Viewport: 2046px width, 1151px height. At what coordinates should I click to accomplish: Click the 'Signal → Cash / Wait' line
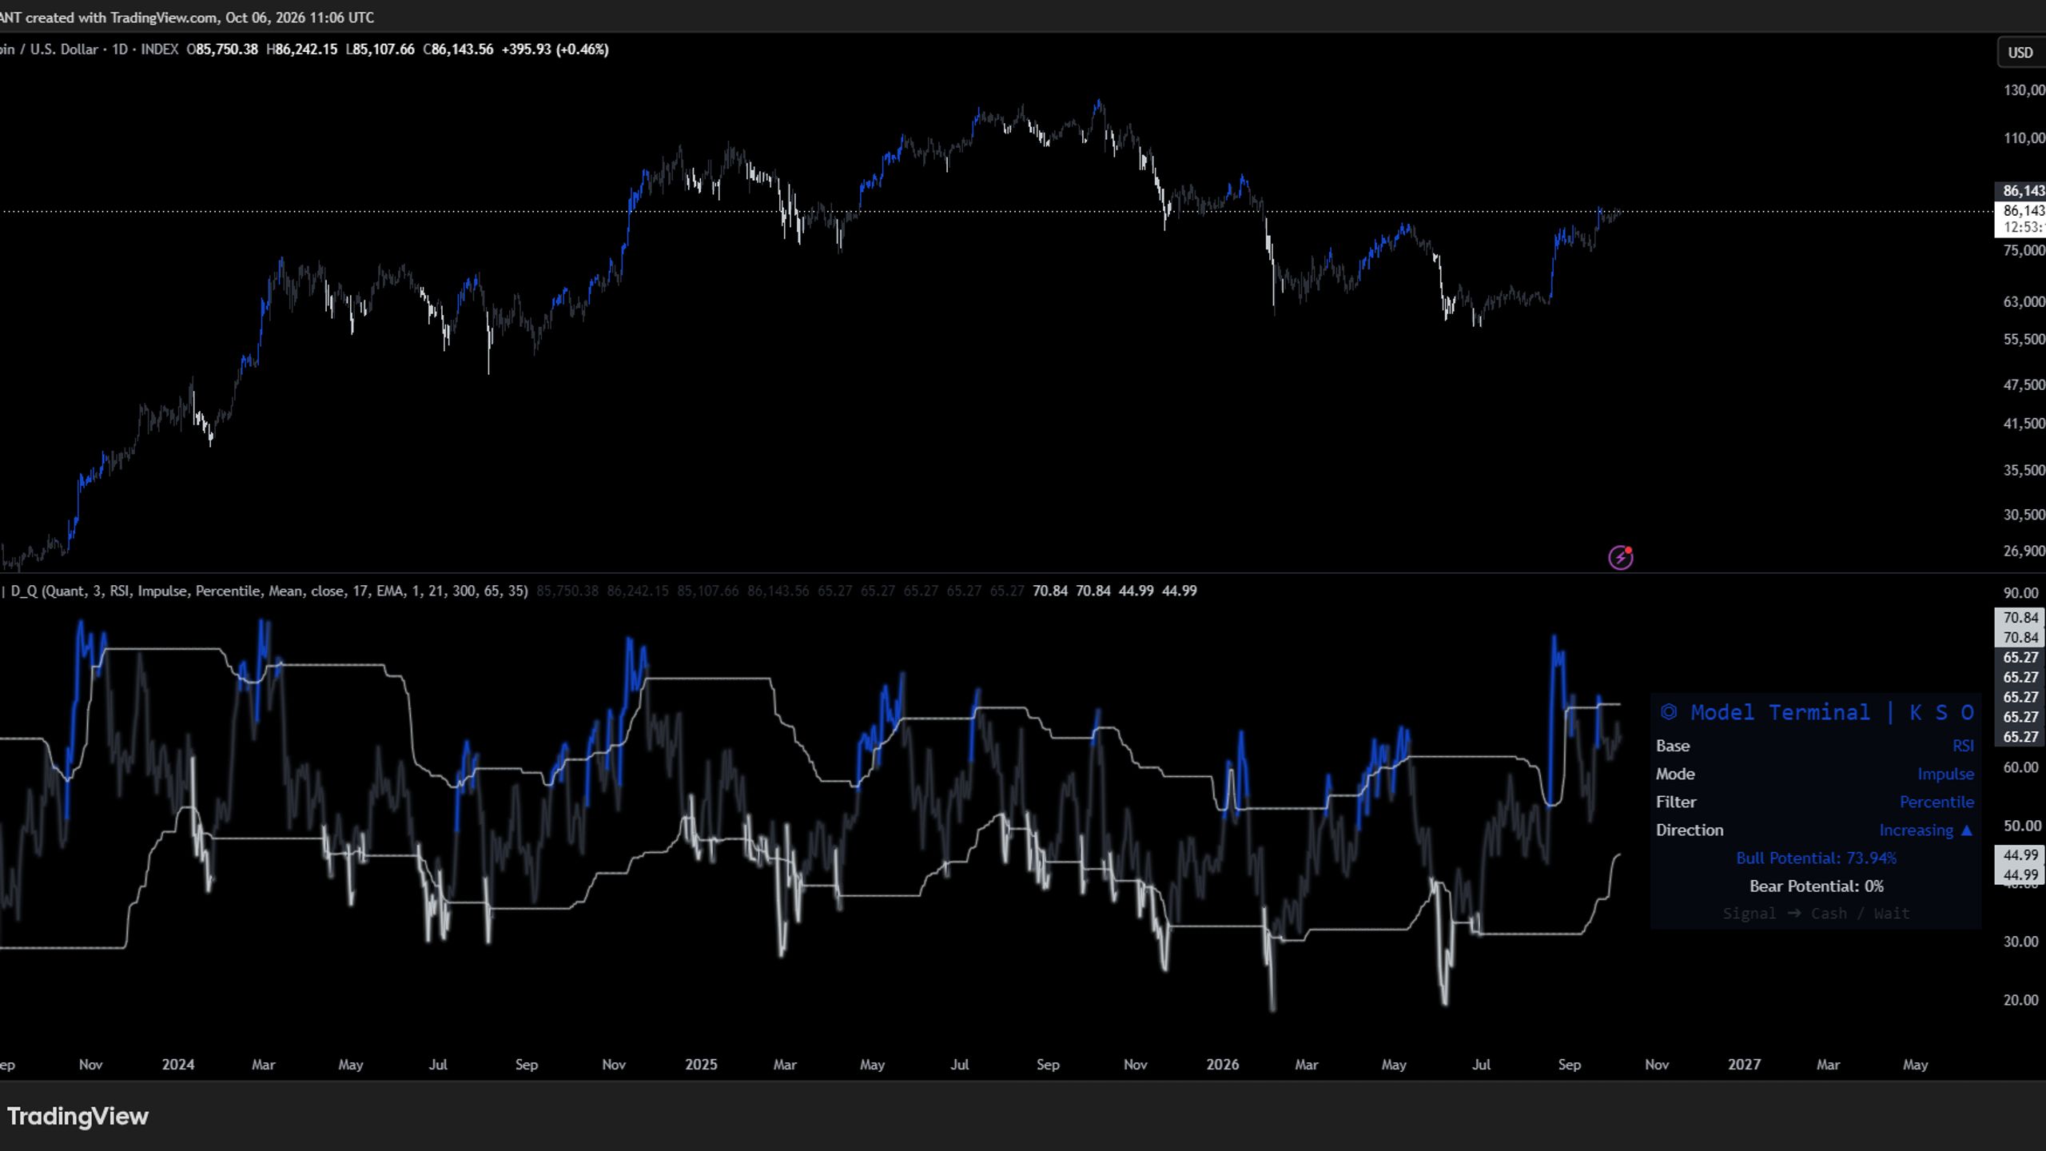pos(1816,914)
